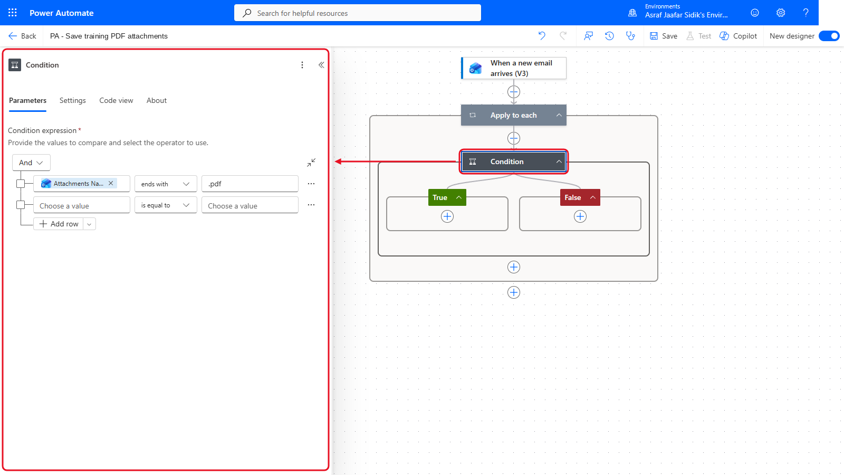The image size is (844, 475).
Task: Remove the Attachments Name token
Action: pos(111,183)
